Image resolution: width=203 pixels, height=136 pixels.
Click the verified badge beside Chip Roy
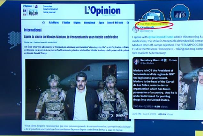[153, 28]
